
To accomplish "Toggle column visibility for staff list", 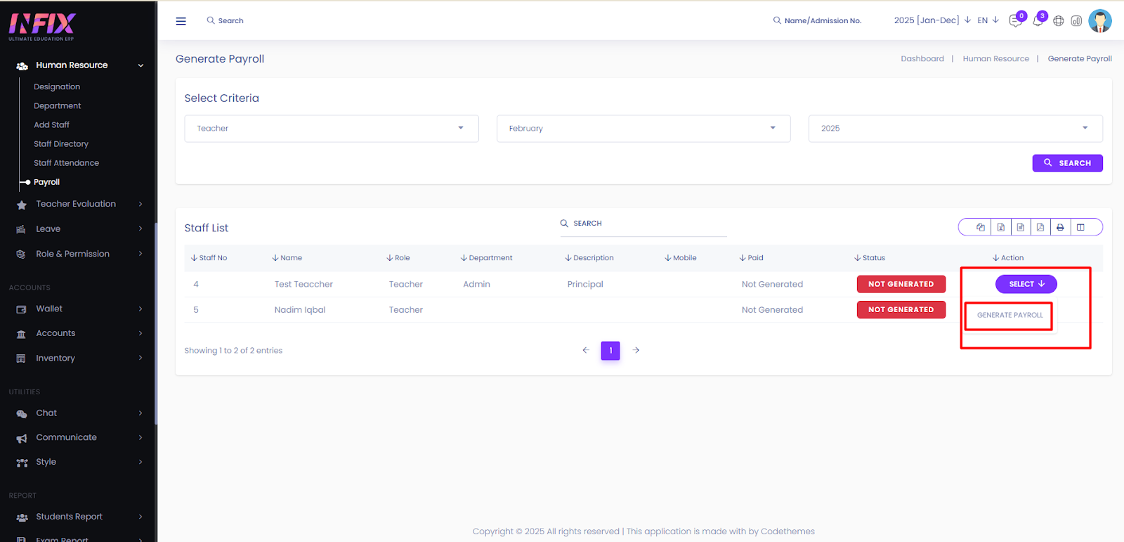I will click(1080, 227).
